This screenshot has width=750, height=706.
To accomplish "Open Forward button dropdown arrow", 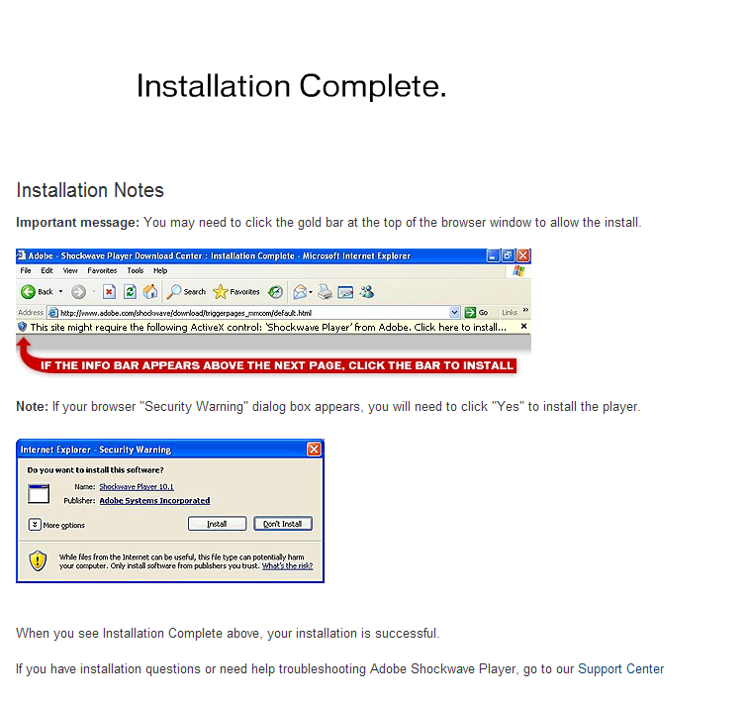I will click(x=94, y=291).
